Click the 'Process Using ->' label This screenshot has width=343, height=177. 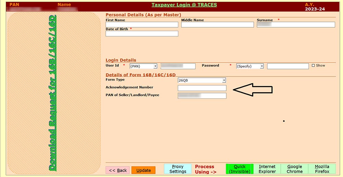tap(205, 169)
